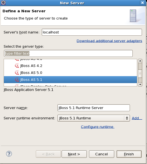Click the server tower wizard image

(133, 16)
